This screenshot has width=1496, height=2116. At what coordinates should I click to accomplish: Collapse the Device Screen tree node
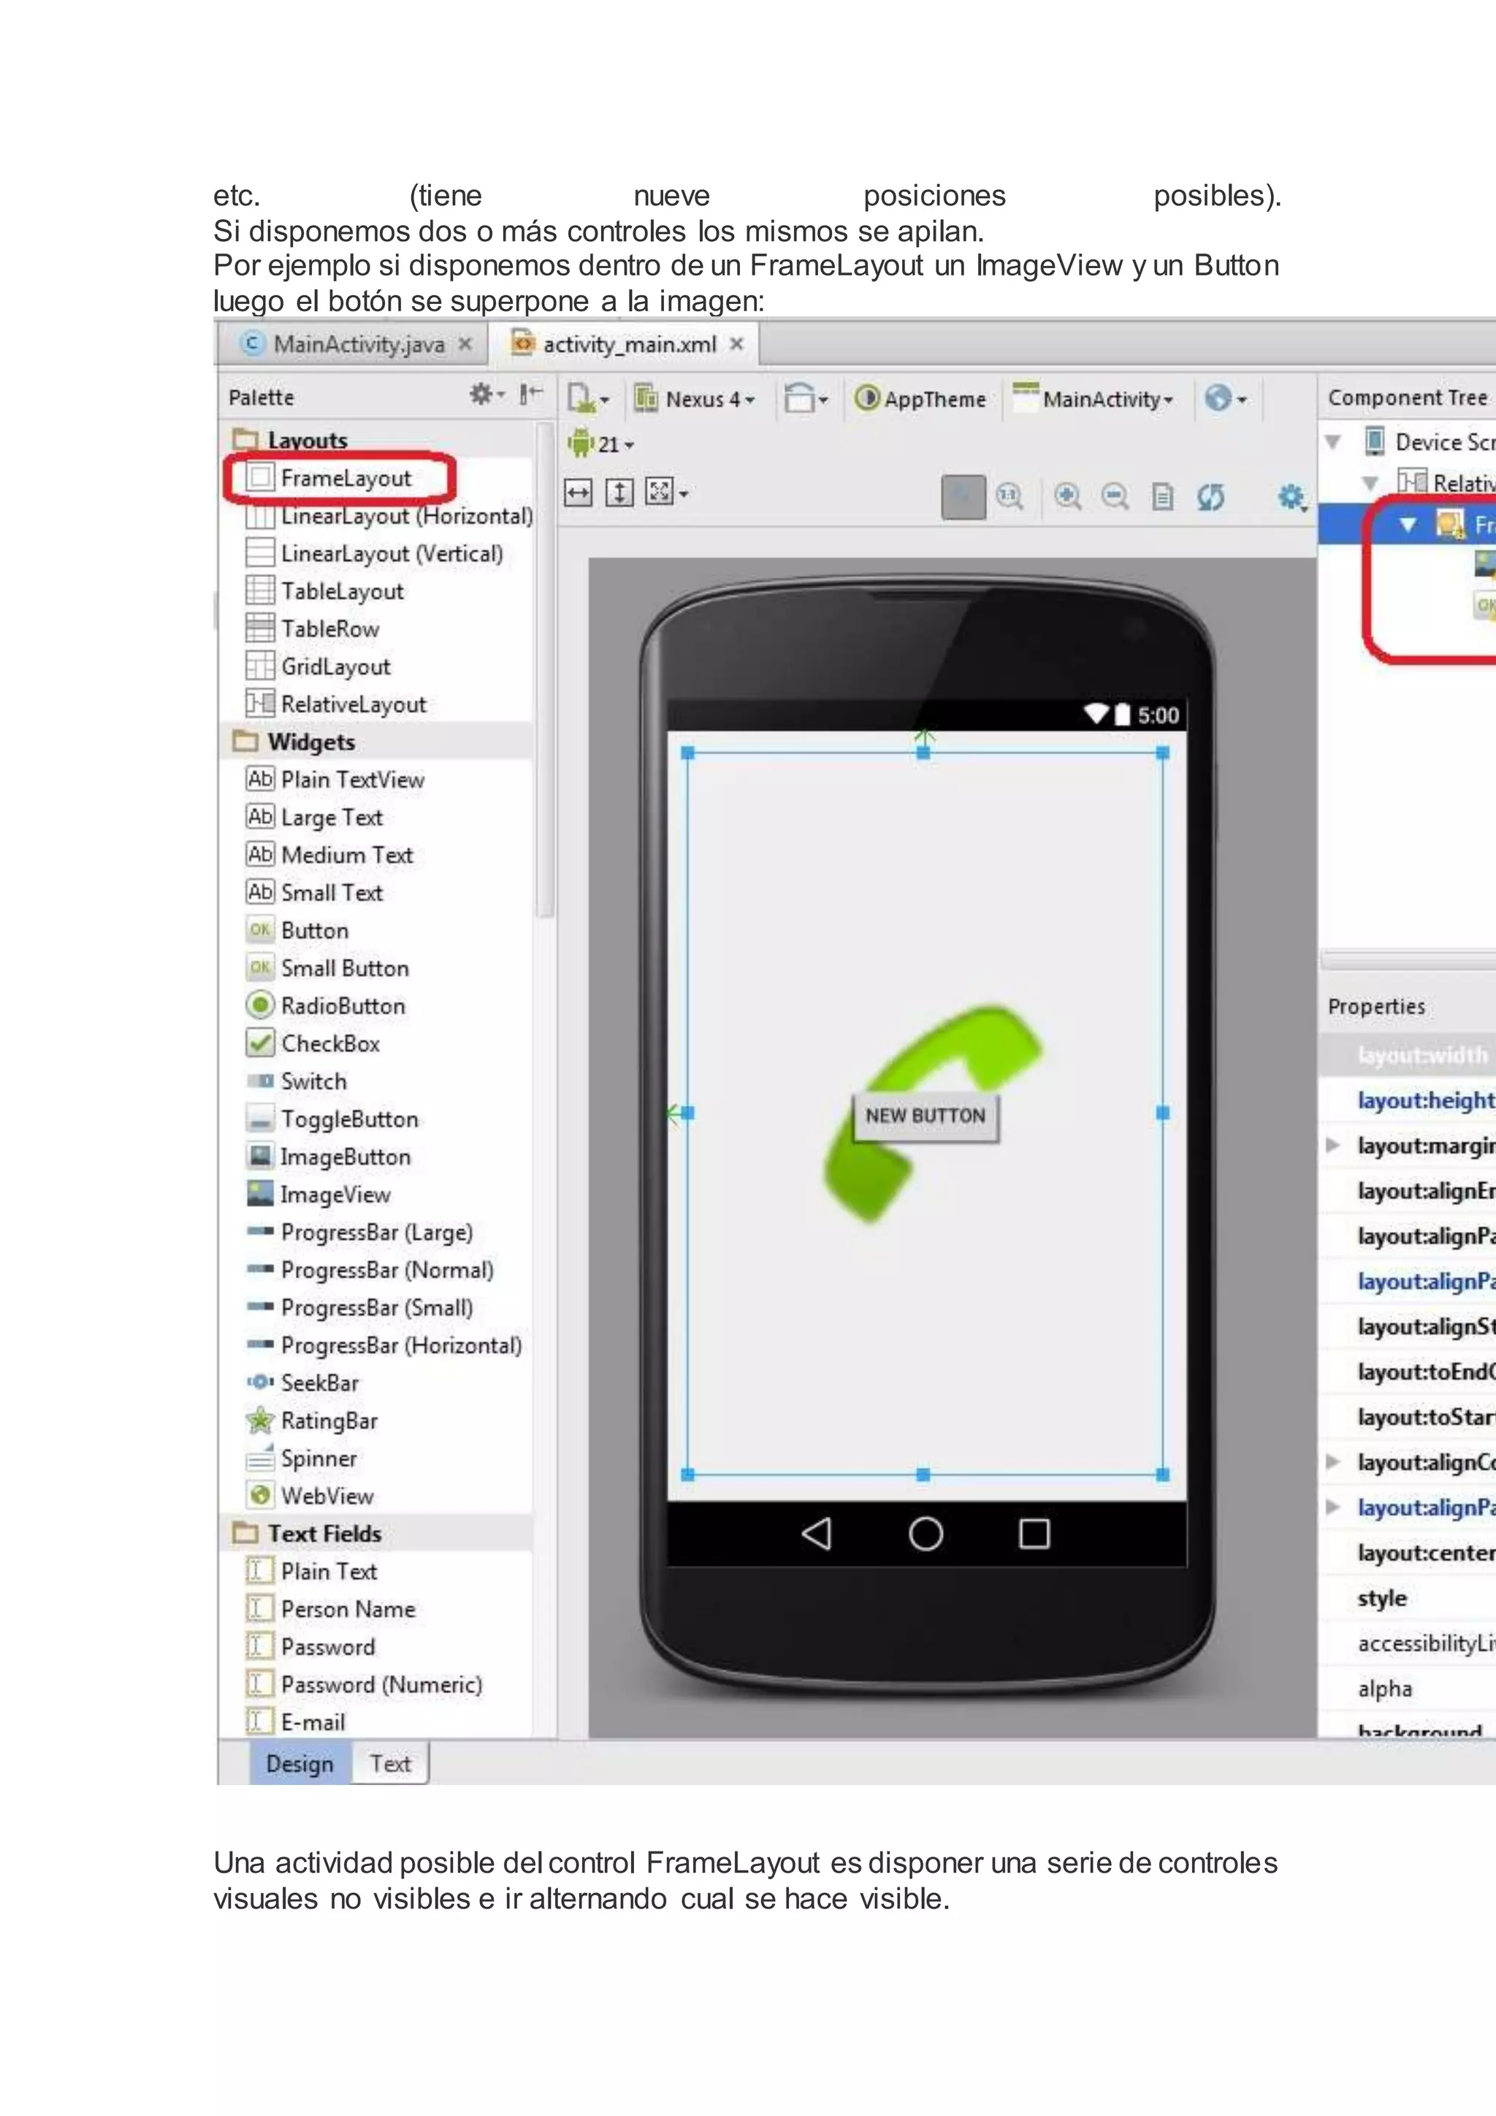(1332, 441)
